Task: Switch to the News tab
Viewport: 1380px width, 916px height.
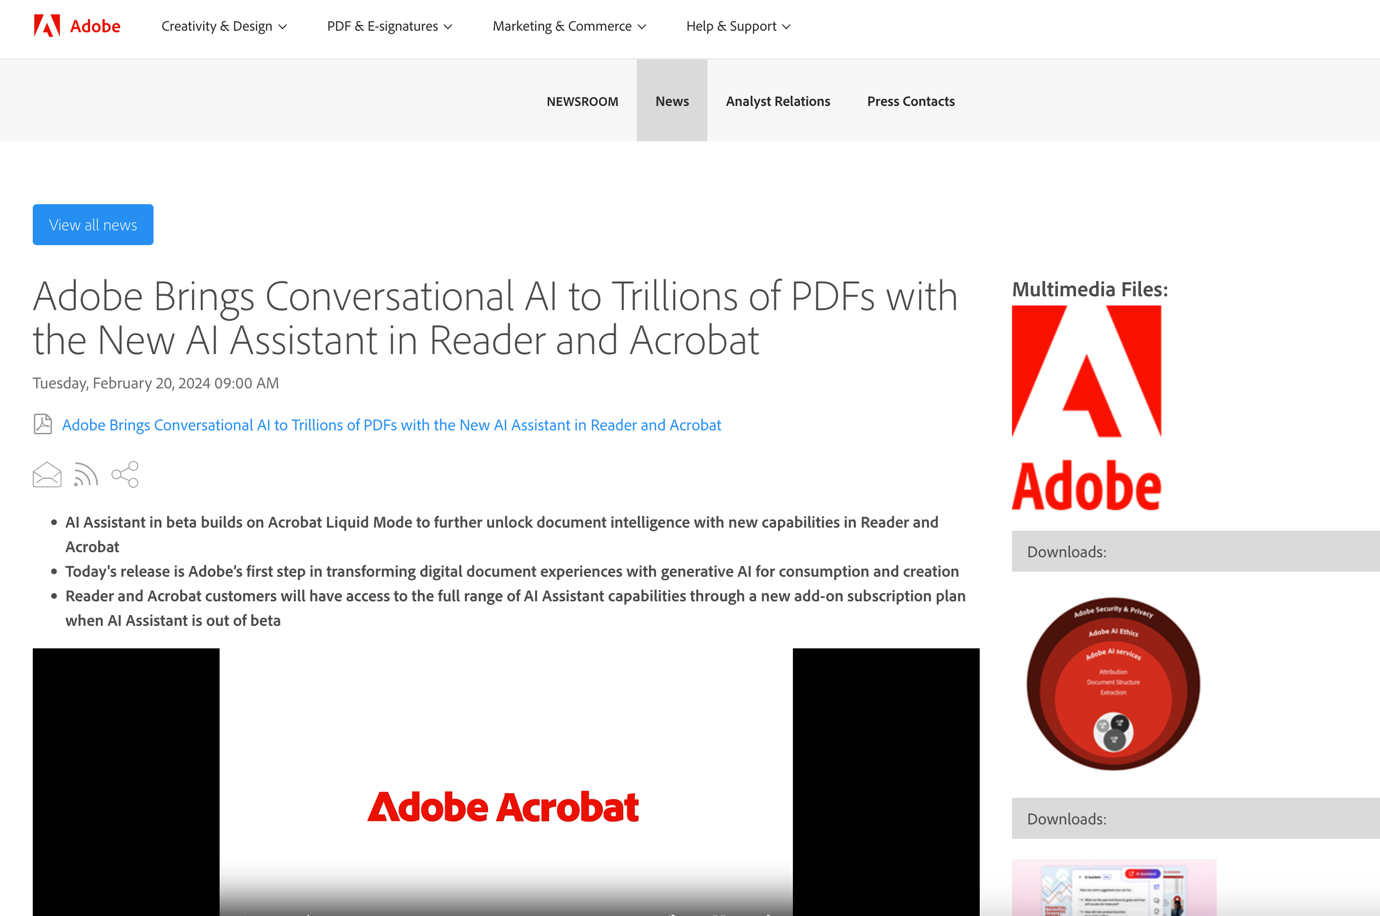Action: point(671,100)
